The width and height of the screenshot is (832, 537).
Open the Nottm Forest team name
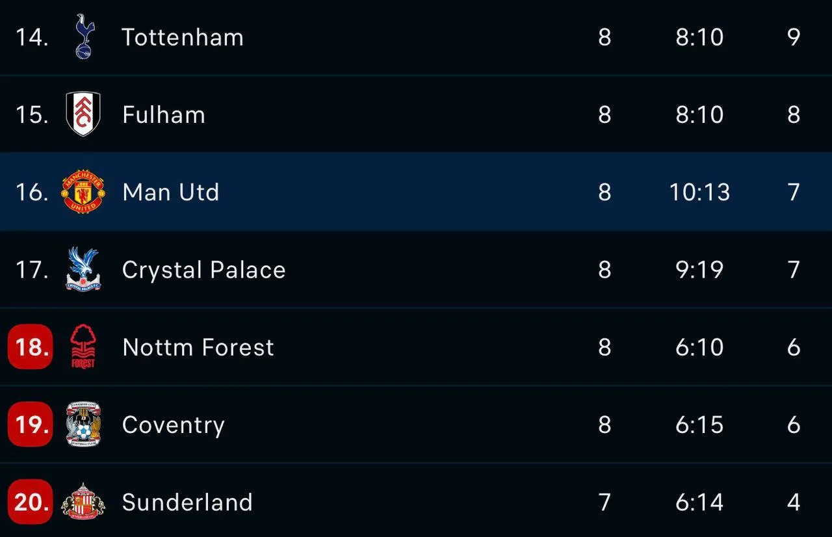[198, 347]
